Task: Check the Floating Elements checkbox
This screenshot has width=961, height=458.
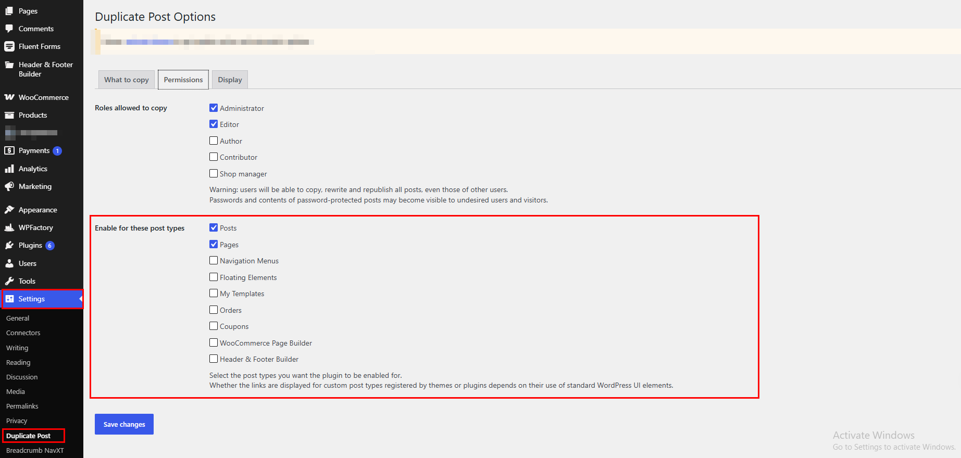Action: point(214,277)
